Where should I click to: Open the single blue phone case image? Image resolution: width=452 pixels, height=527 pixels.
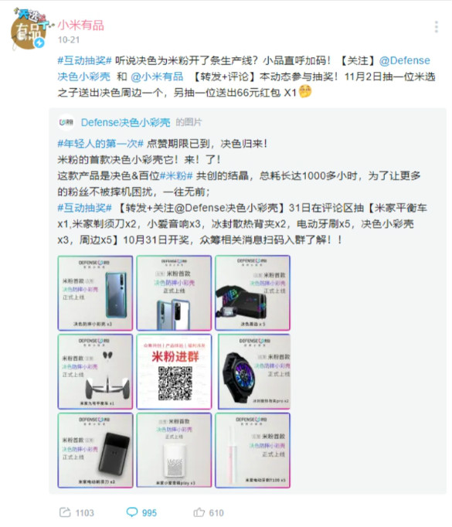click(x=96, y=293)
